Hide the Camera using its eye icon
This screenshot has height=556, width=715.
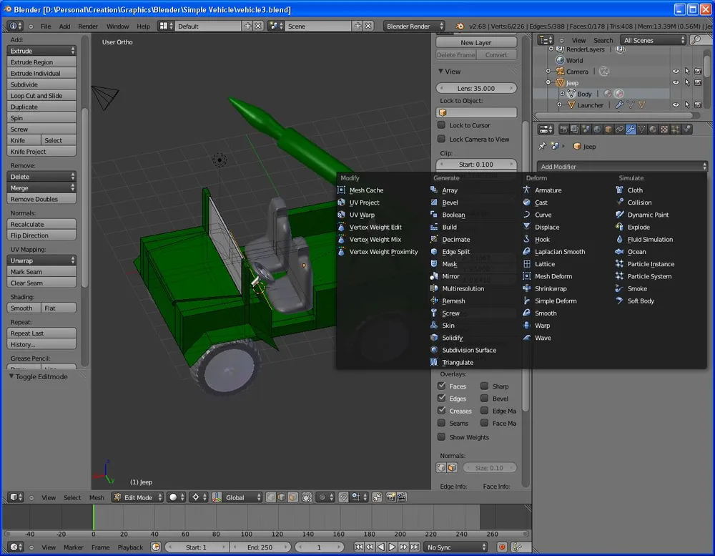[675, 72]
